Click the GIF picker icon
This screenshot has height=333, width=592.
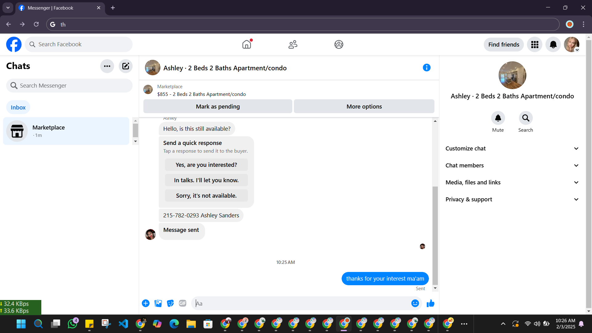point(183,303)
